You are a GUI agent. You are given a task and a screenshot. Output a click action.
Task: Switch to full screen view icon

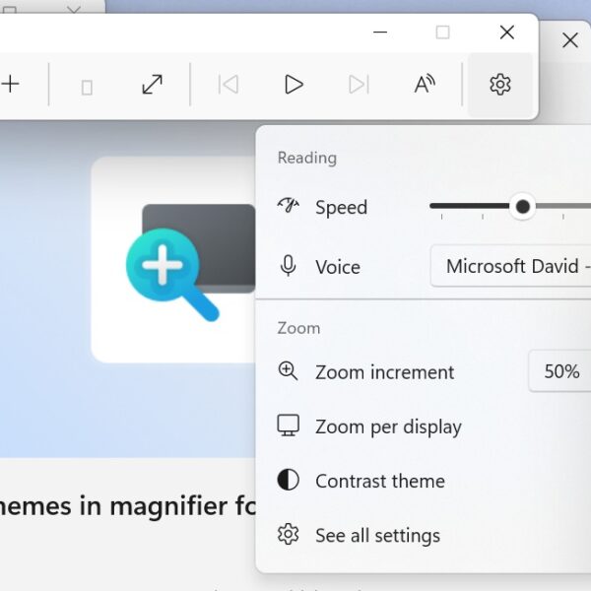click(x=153, y=84)
